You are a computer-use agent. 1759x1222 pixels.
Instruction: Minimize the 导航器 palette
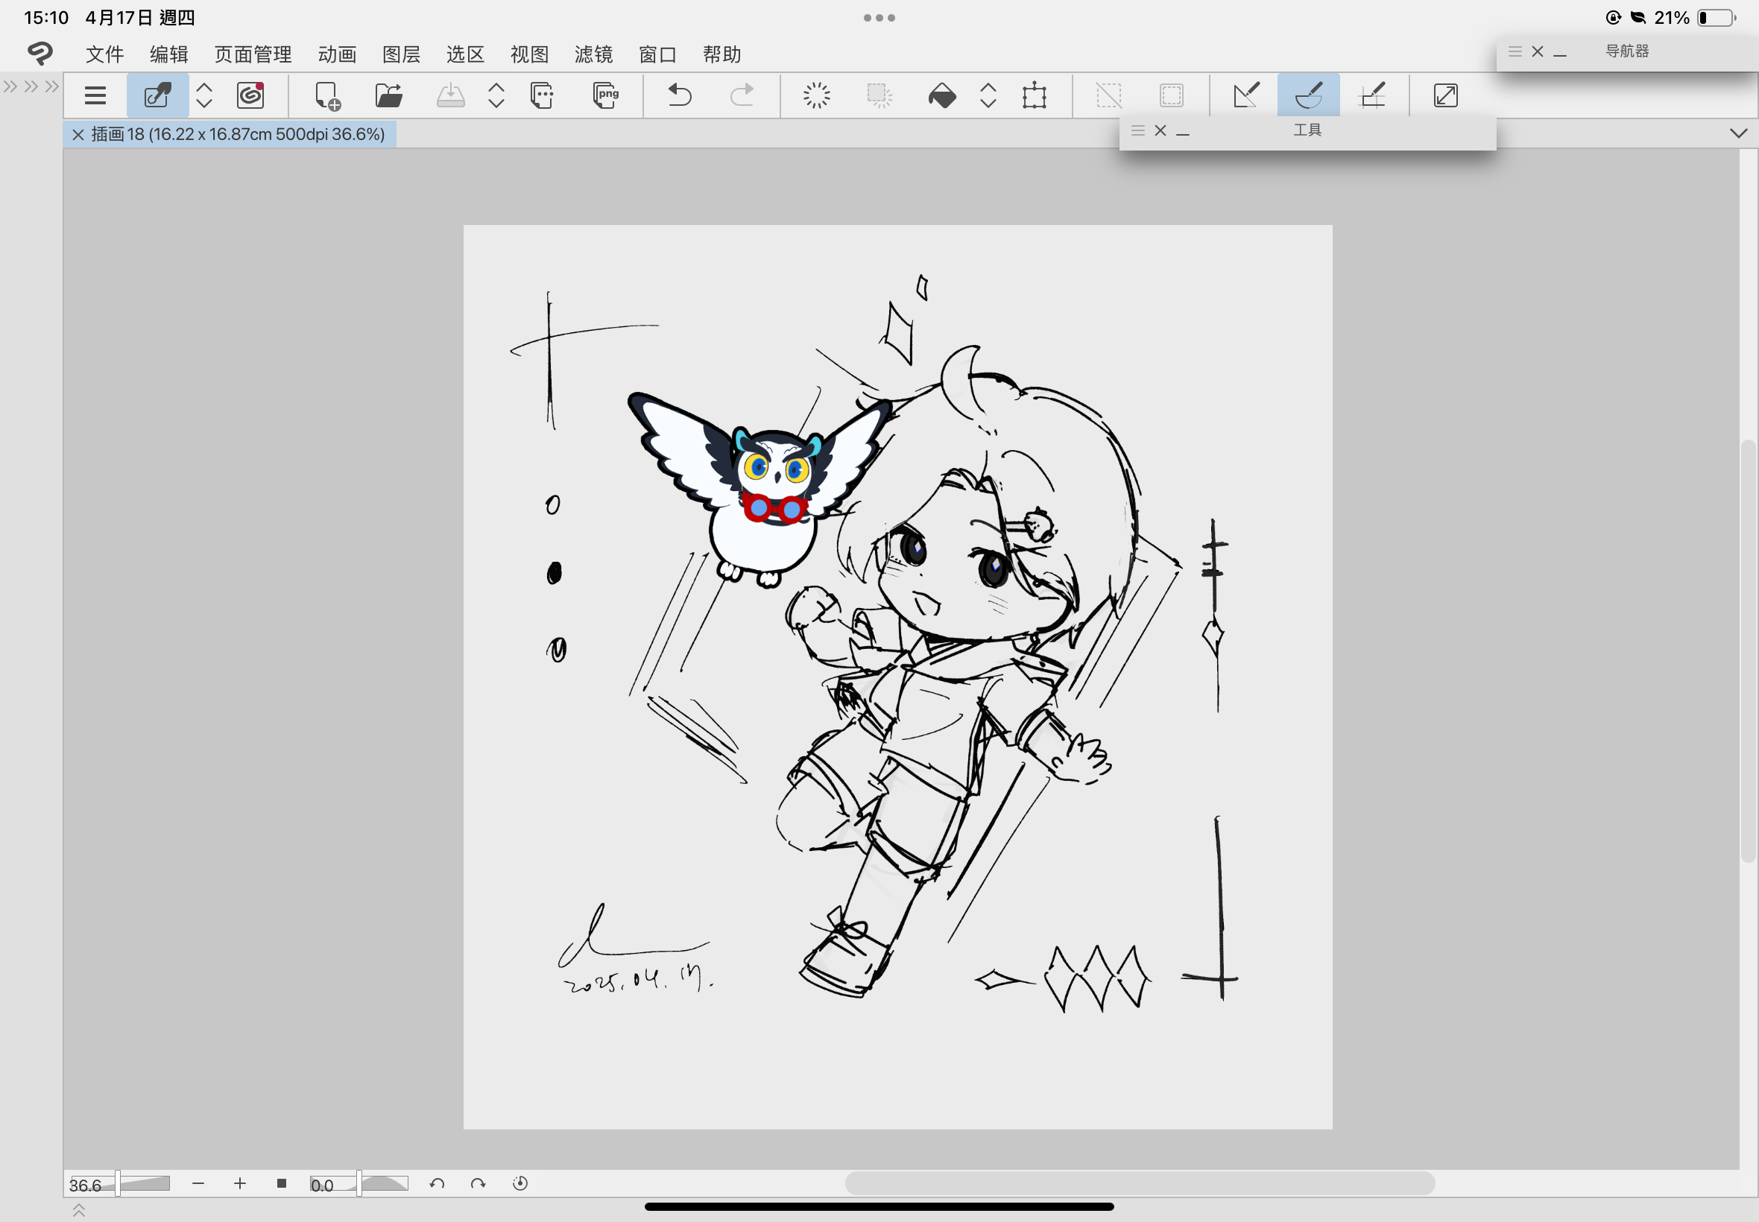(x=1560, y=54)
